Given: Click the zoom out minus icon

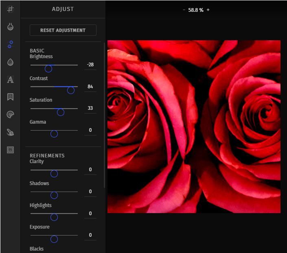Looking at the screenshot, I should [184, 10].
